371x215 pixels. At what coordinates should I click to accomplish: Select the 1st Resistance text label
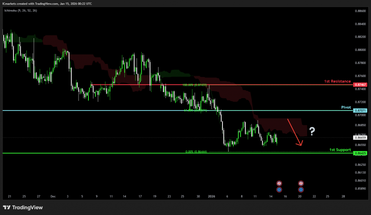point(337,81)
